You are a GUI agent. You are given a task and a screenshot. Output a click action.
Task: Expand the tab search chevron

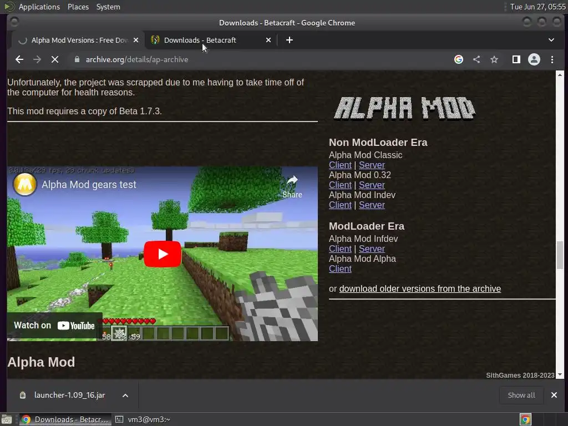tap(551, 40)
